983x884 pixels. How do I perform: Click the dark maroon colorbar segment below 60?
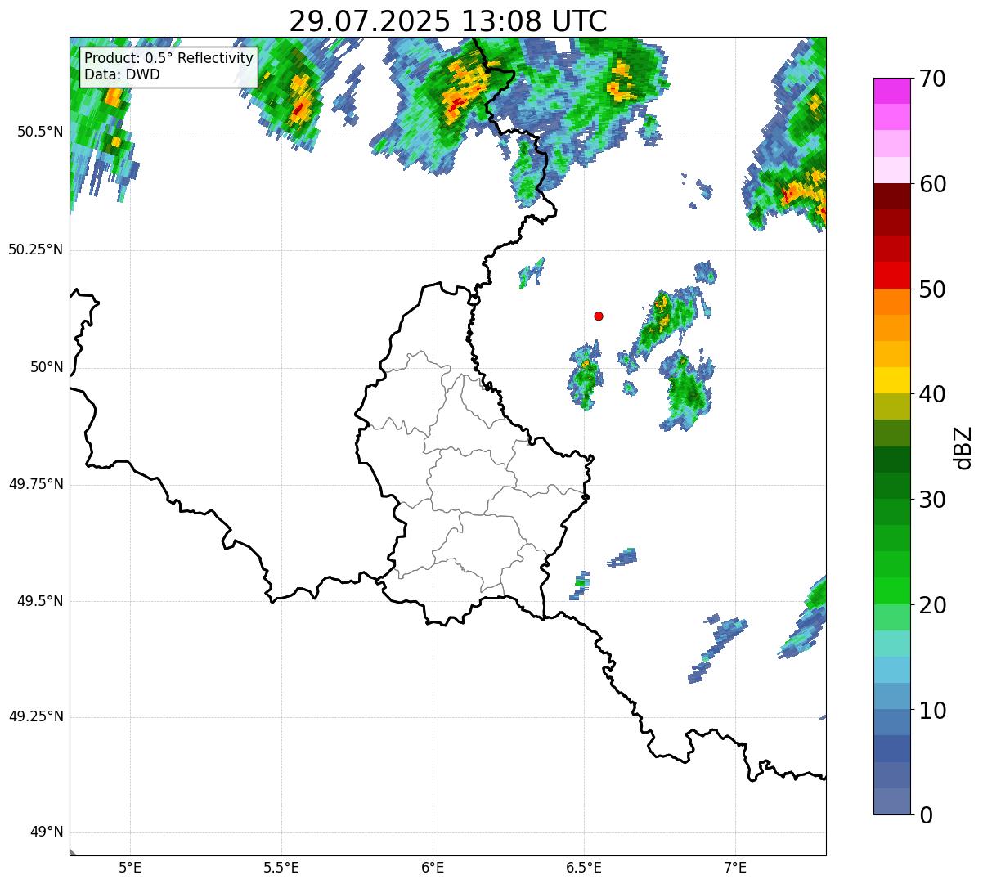(891, 196)
